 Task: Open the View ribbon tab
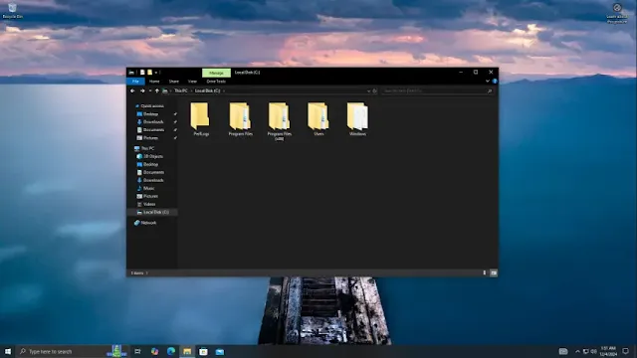click(192, 82)
